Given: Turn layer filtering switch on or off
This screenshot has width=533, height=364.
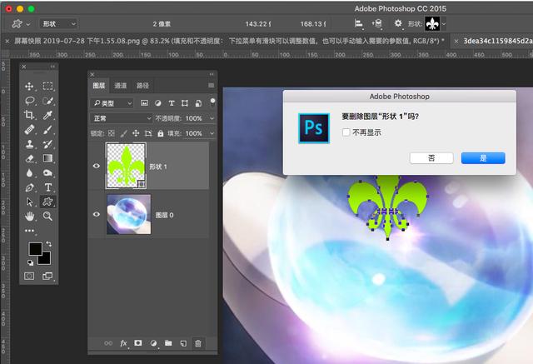Looking at the screenshot, I should (x=212, y=102).
